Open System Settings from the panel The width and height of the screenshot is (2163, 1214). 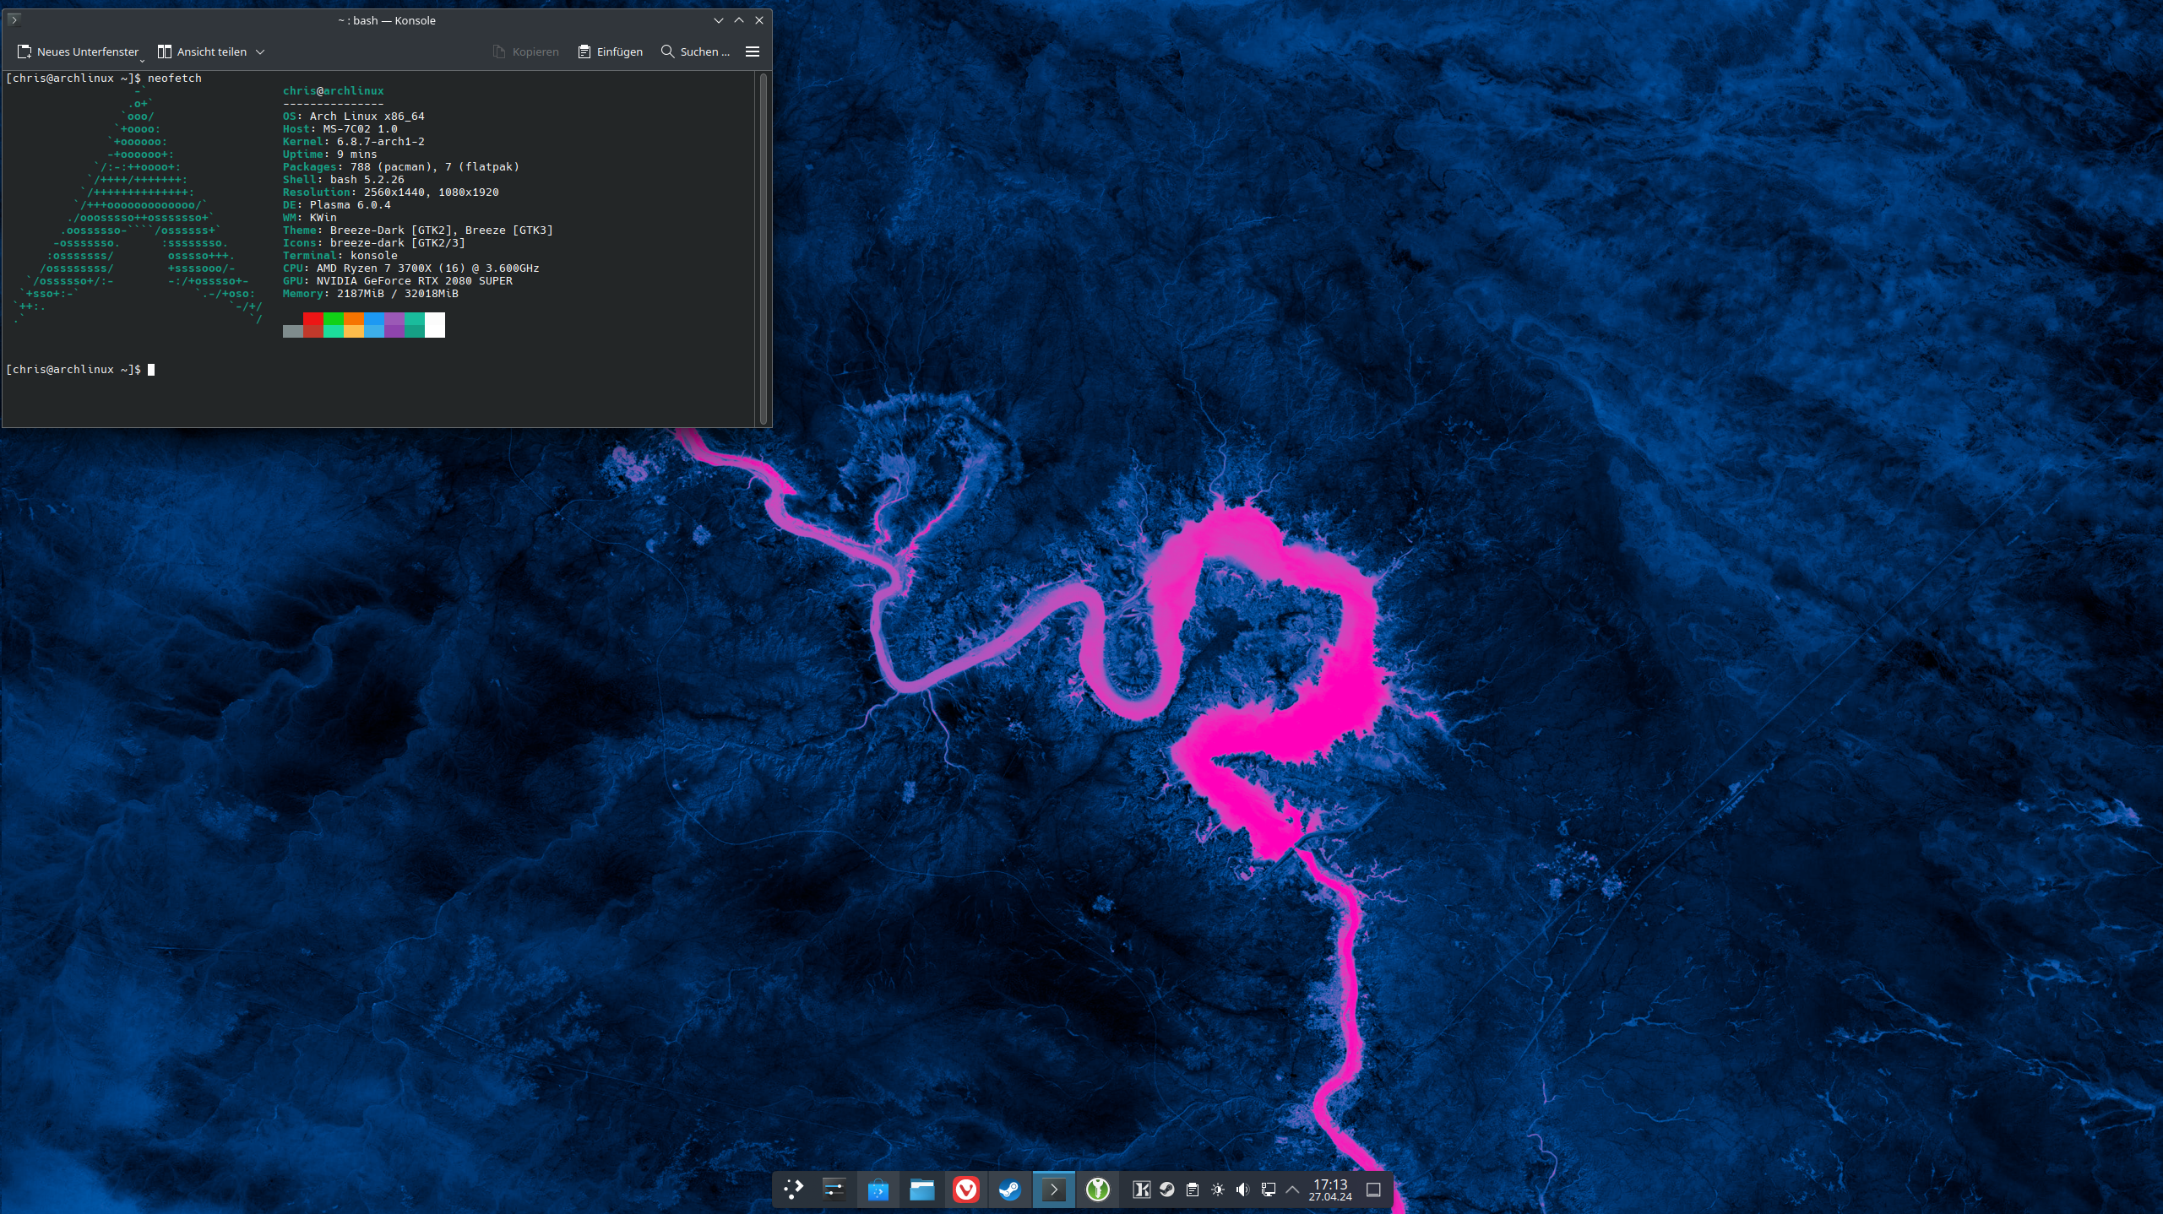pyautogui.click(x=834, y=1190)
